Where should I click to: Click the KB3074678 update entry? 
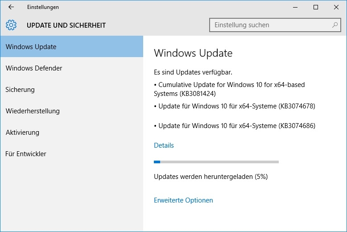(235, 106)
